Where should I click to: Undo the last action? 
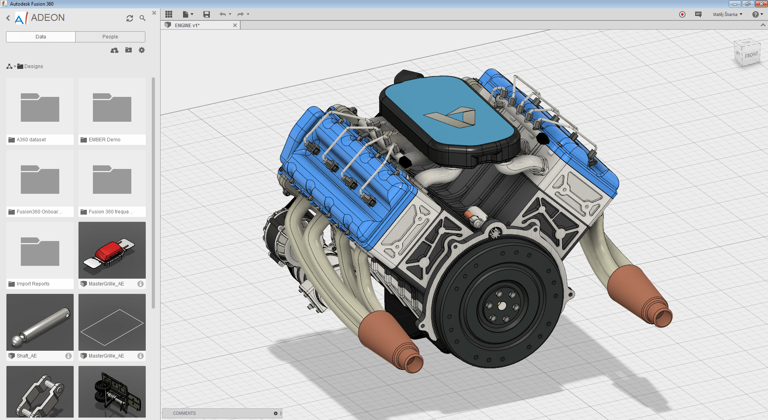(x=223, y=14)
